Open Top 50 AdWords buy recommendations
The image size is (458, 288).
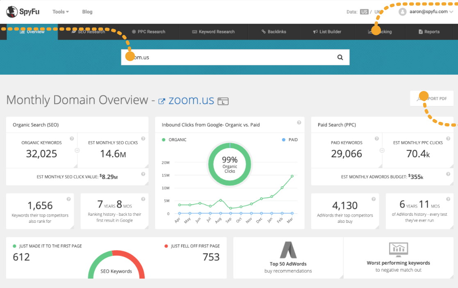[x=288, y=258]
